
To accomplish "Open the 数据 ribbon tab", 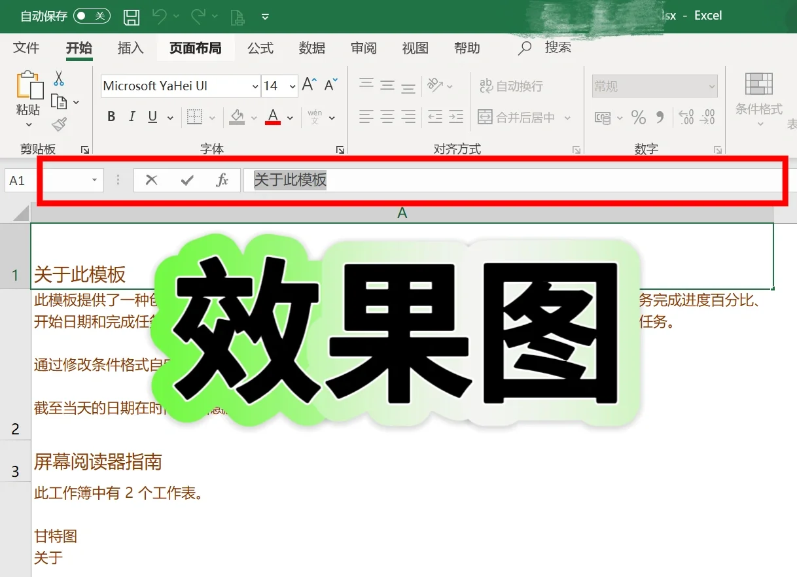I will (x=311, y=47).
